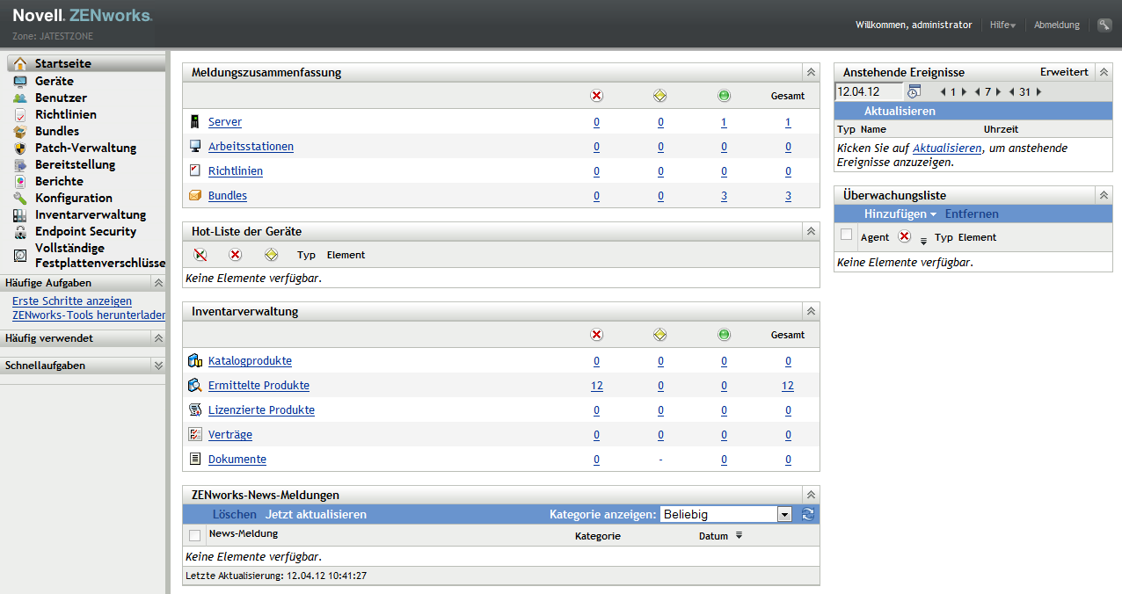Viewport: 1122px width, 594px height.
Task: Click the Konfiguration wrench icon
Action: pyautogui.click(x=20, y=198)
